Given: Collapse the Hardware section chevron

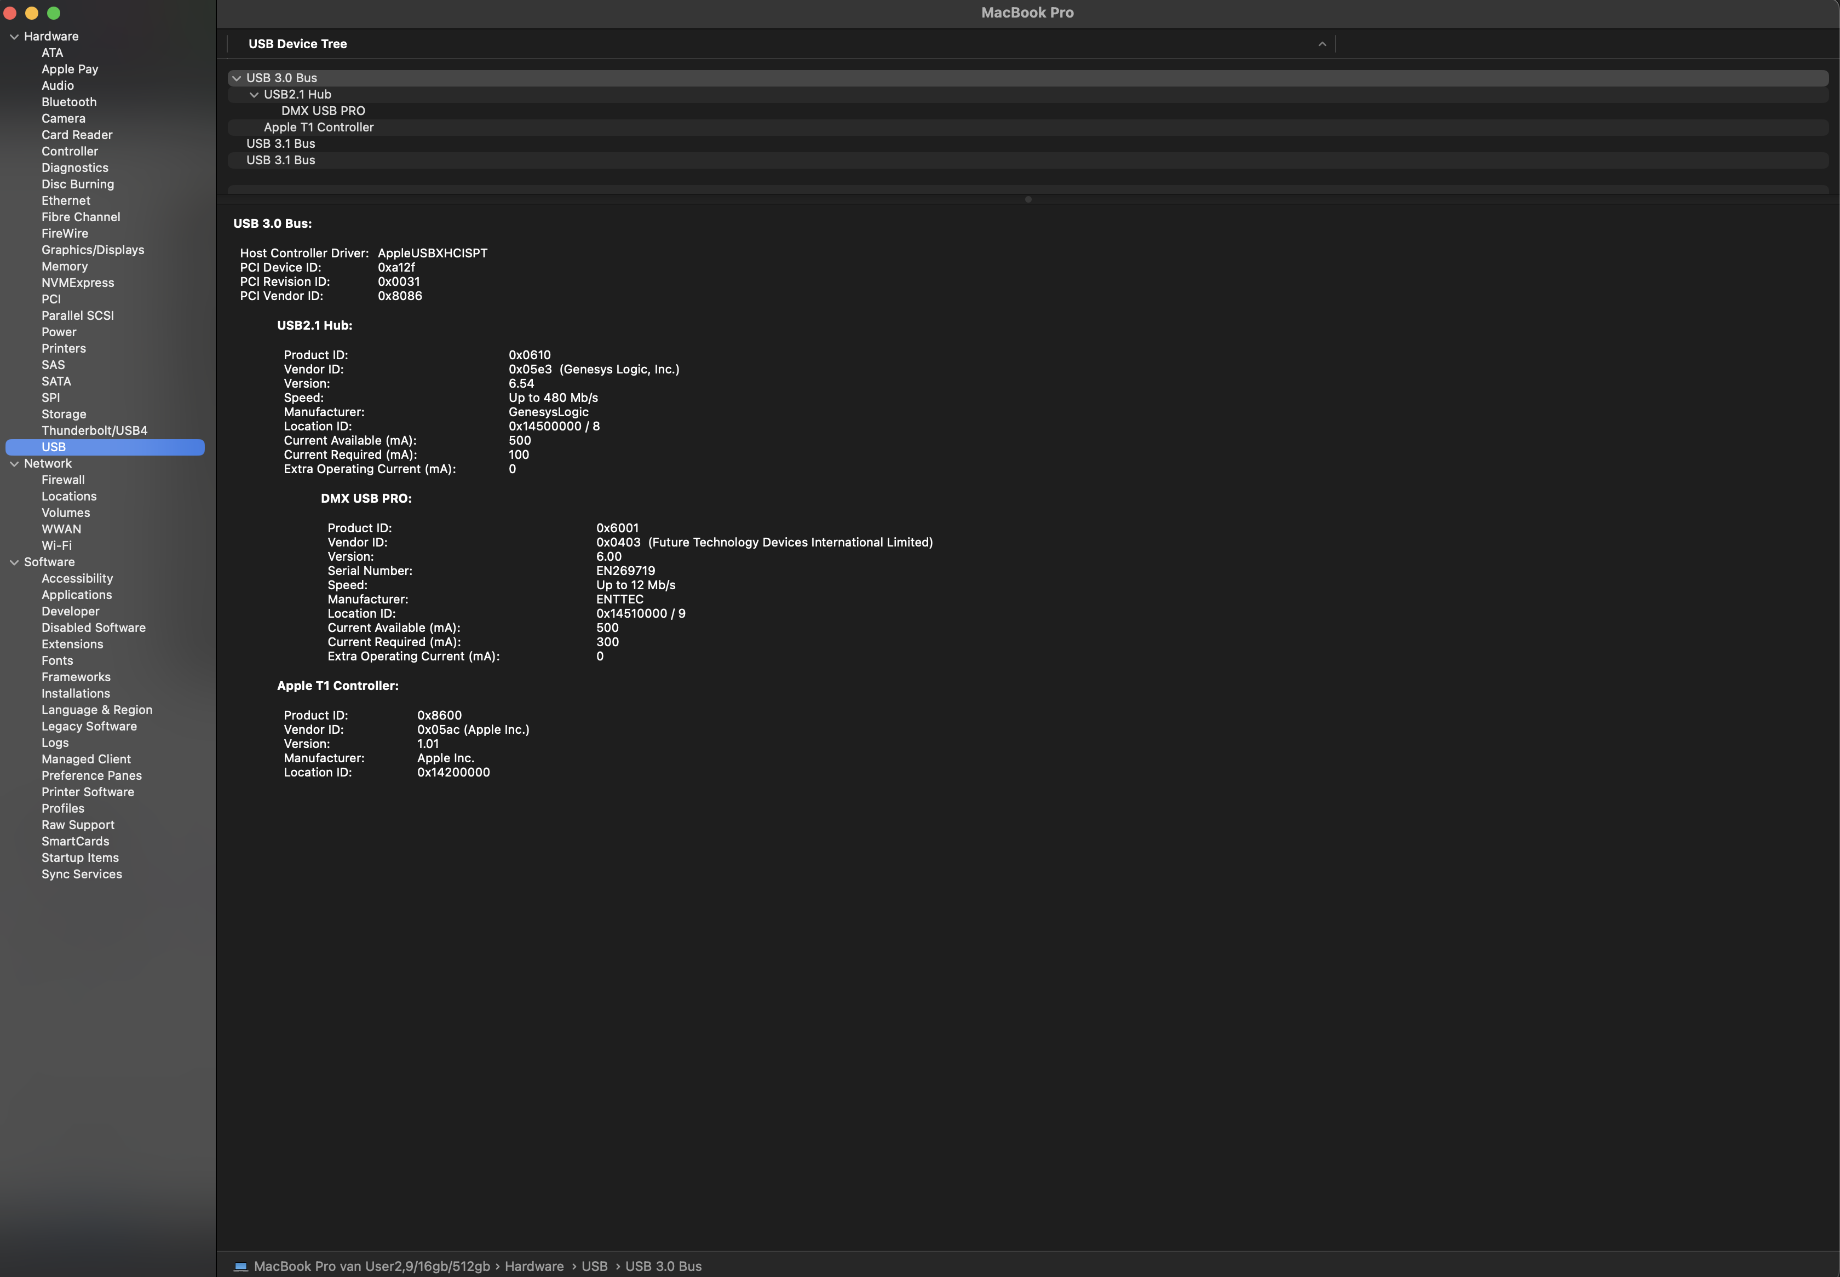Looking at the screenshot, I should coord(14,36).
